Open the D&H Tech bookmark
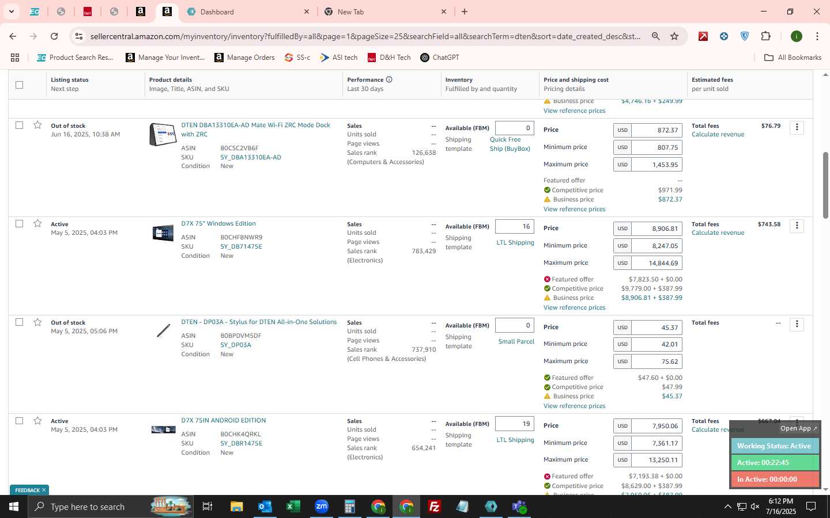 pos(389,58)
